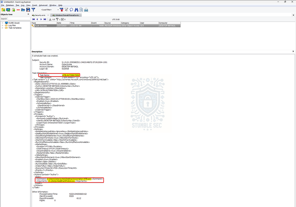This screenshot has width=296, height=207.
Task: Click the cyberjunkie@hackthebox.eu arguments line
Action: point(62,181)
